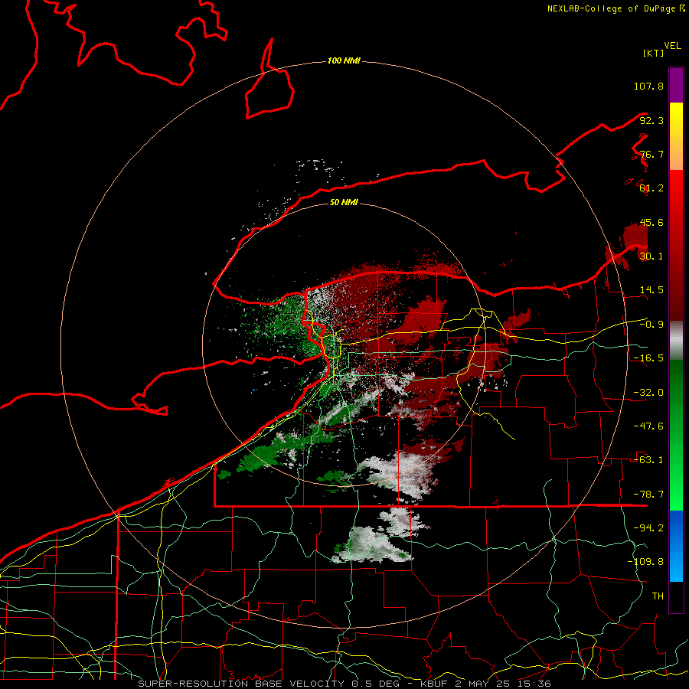Click the bright green segment of the color bar
689x689 pixels.
[676, 435]
